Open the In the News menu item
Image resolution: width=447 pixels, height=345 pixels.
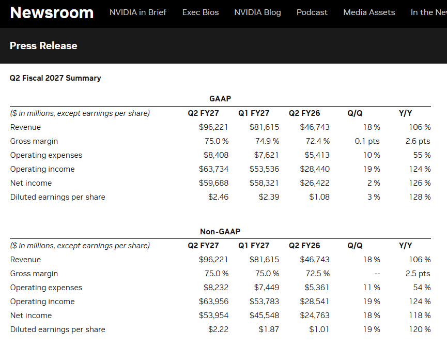tap(429, 12)
